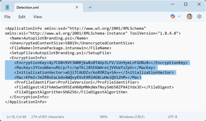Click the 100% zoom level in status bar

click(104, 116)
